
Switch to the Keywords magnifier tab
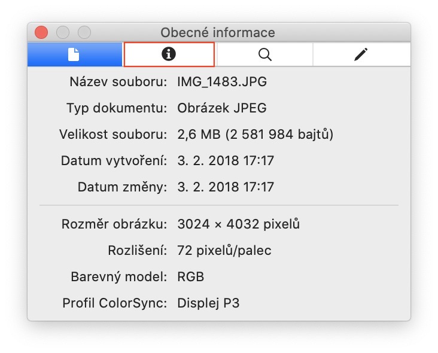264,55
